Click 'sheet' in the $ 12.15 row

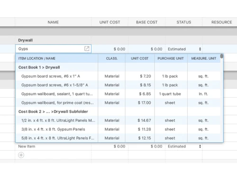tap(170, 138)
